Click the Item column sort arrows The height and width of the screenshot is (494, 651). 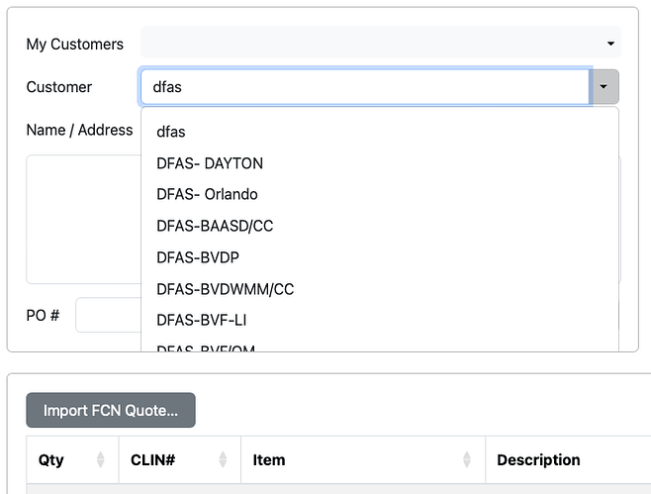467,459
